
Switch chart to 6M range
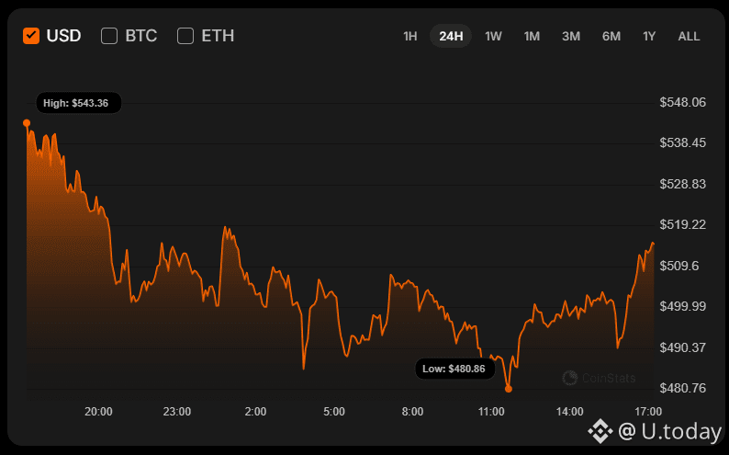click(611, 36)
